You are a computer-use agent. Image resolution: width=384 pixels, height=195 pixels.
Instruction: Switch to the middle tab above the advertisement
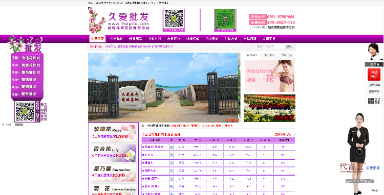coord(269,56)
